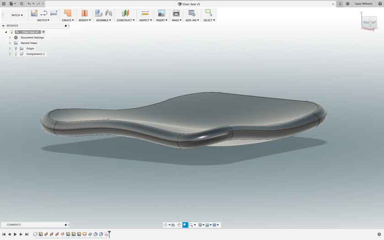
Task: Open the data panel grid icon
Action: 4,4
